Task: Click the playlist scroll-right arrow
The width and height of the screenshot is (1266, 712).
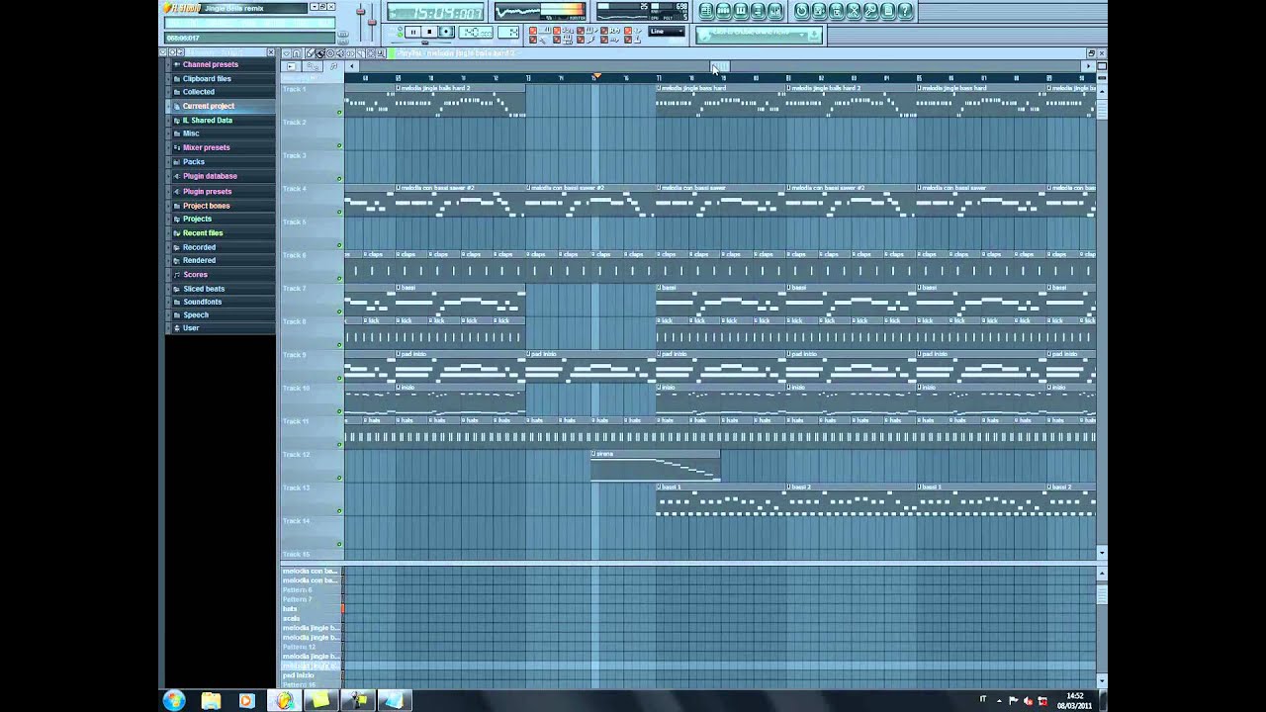Action: click(x=1088, y=66)
